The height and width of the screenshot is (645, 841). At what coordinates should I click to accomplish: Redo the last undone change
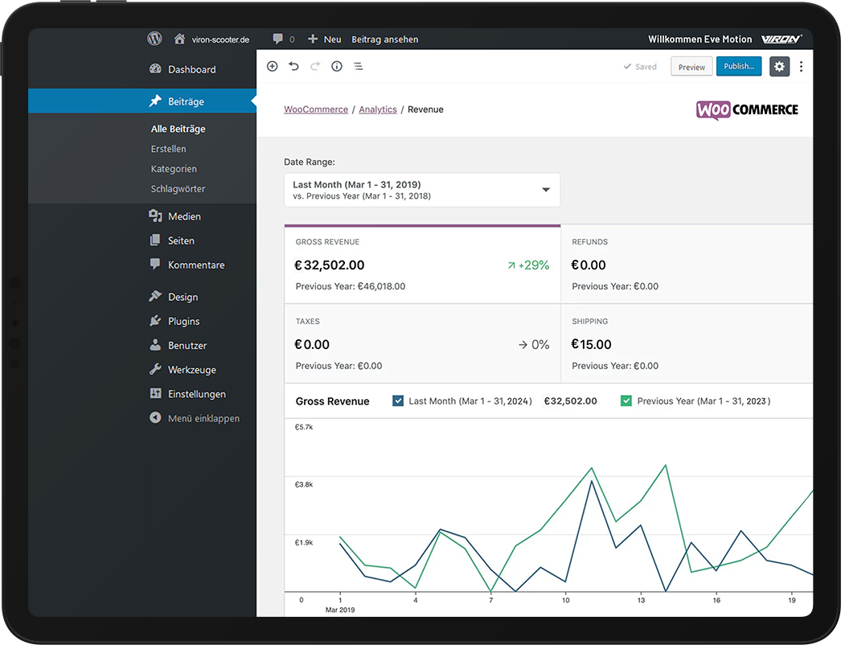pos(315,66)
